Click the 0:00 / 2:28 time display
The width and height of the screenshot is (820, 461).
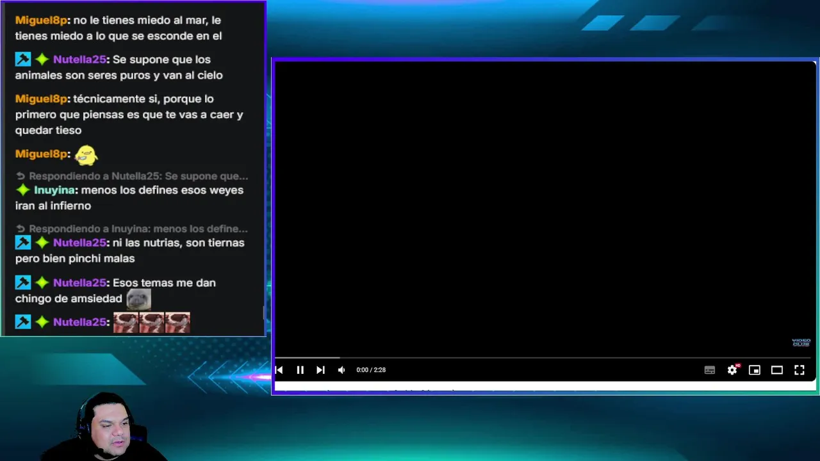pos(371,370)
